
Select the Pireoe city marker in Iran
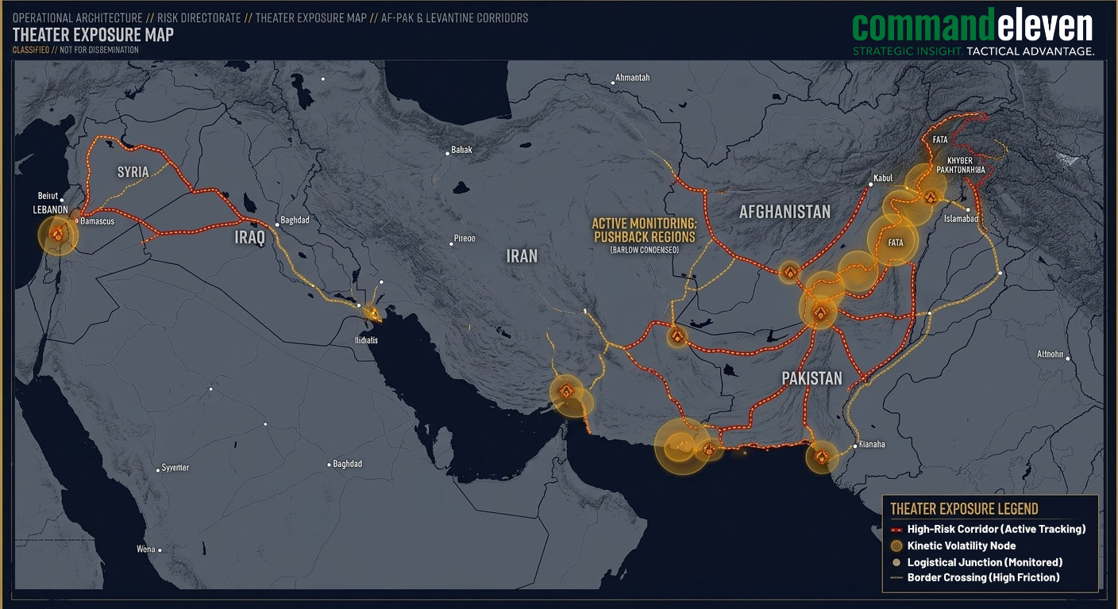coord(449,238)
